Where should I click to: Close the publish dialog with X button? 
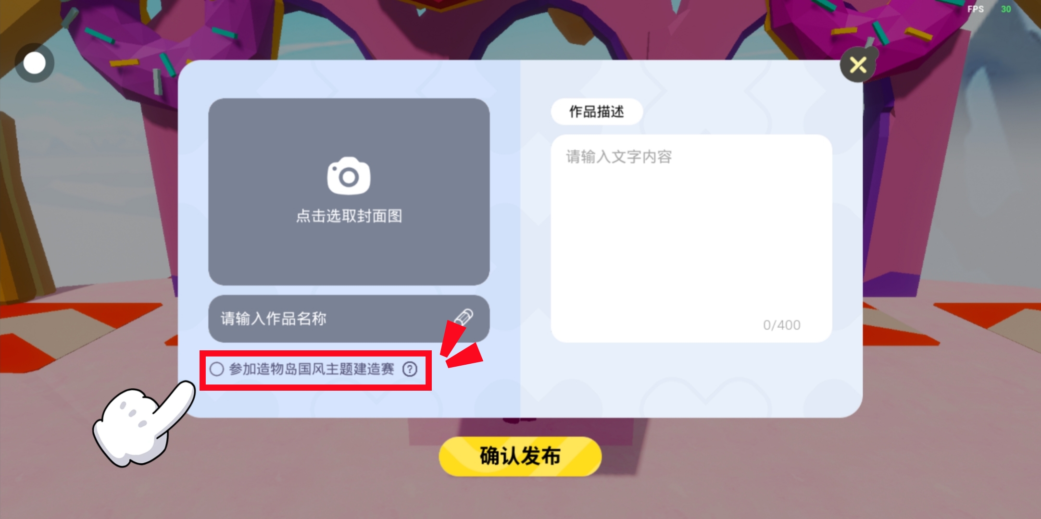click(x=858, y=65)
